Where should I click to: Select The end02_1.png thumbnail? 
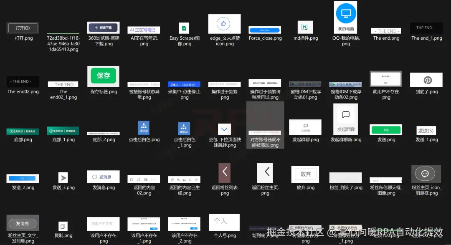(63, 84)
